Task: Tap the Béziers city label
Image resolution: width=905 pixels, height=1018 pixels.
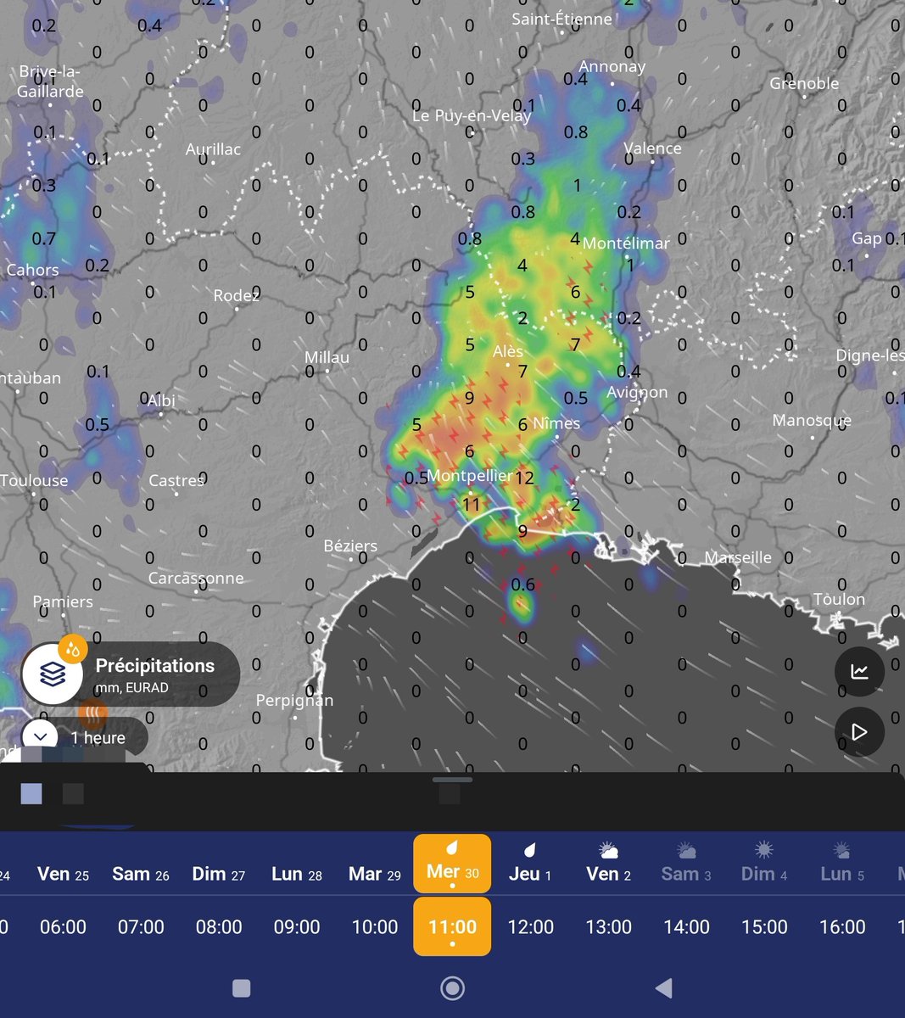Action: pos(350,545)
